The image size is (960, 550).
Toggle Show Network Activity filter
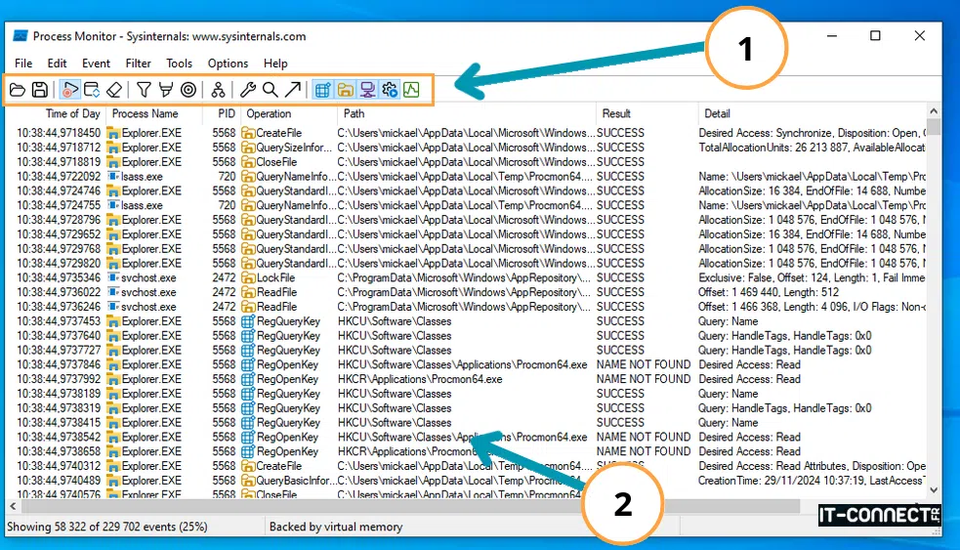click(x=367, y=90)
